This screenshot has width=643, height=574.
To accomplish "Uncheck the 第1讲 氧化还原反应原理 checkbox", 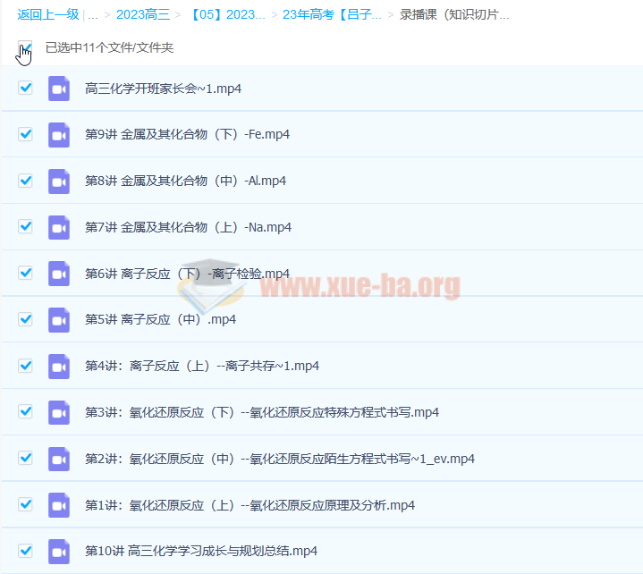I will (25, 504).
